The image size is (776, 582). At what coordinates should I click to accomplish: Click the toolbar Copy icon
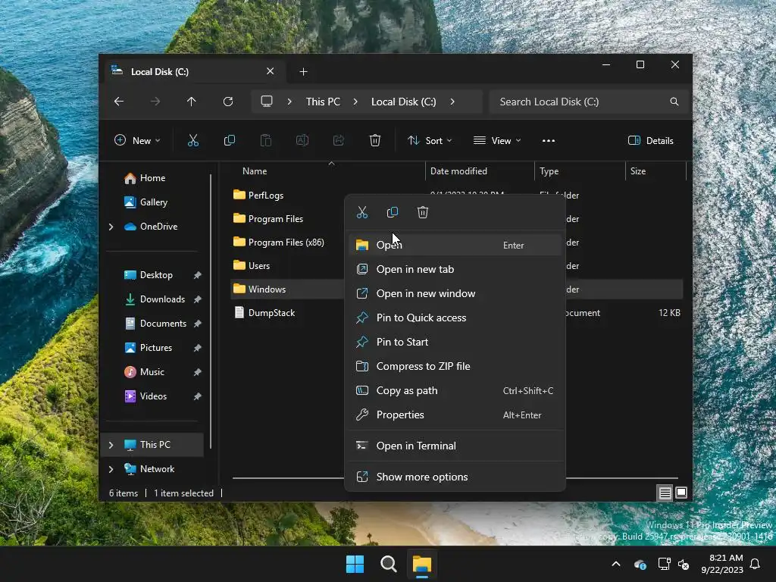(229, 140)
